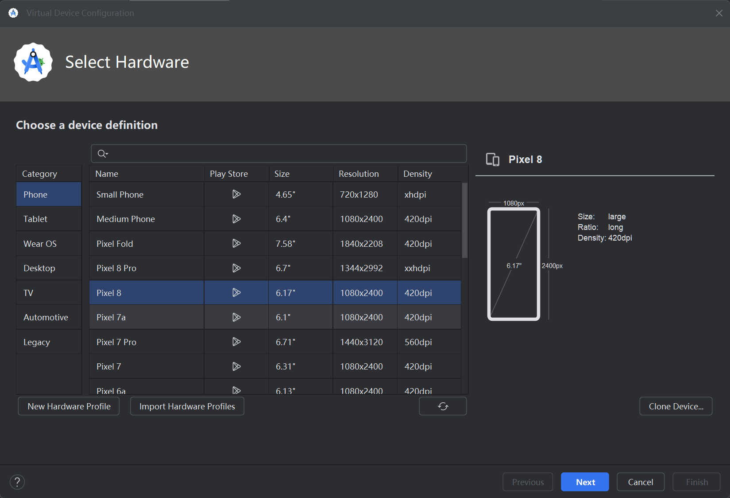Click the 7.58" size cell
Viewport: 730px width, 498px height.
(301, 244)
